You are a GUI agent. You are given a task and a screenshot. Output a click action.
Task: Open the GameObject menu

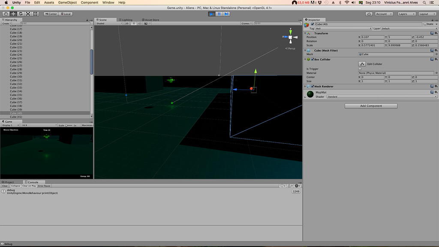(67, 3)
